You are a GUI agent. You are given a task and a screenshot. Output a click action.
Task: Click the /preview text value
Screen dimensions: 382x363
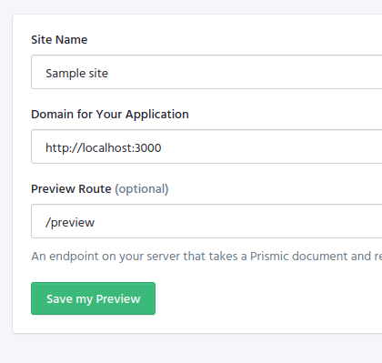[x=70, y=223]
